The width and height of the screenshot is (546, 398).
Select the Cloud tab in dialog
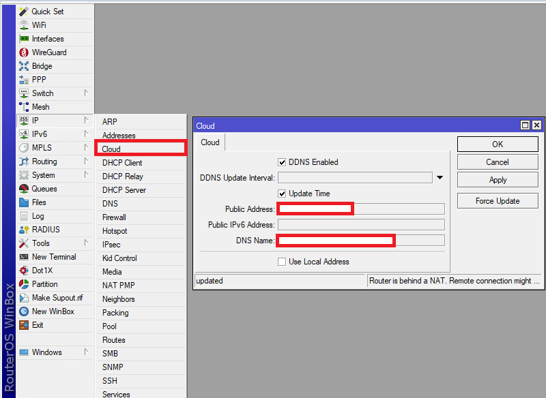click(x=210, y=142)
